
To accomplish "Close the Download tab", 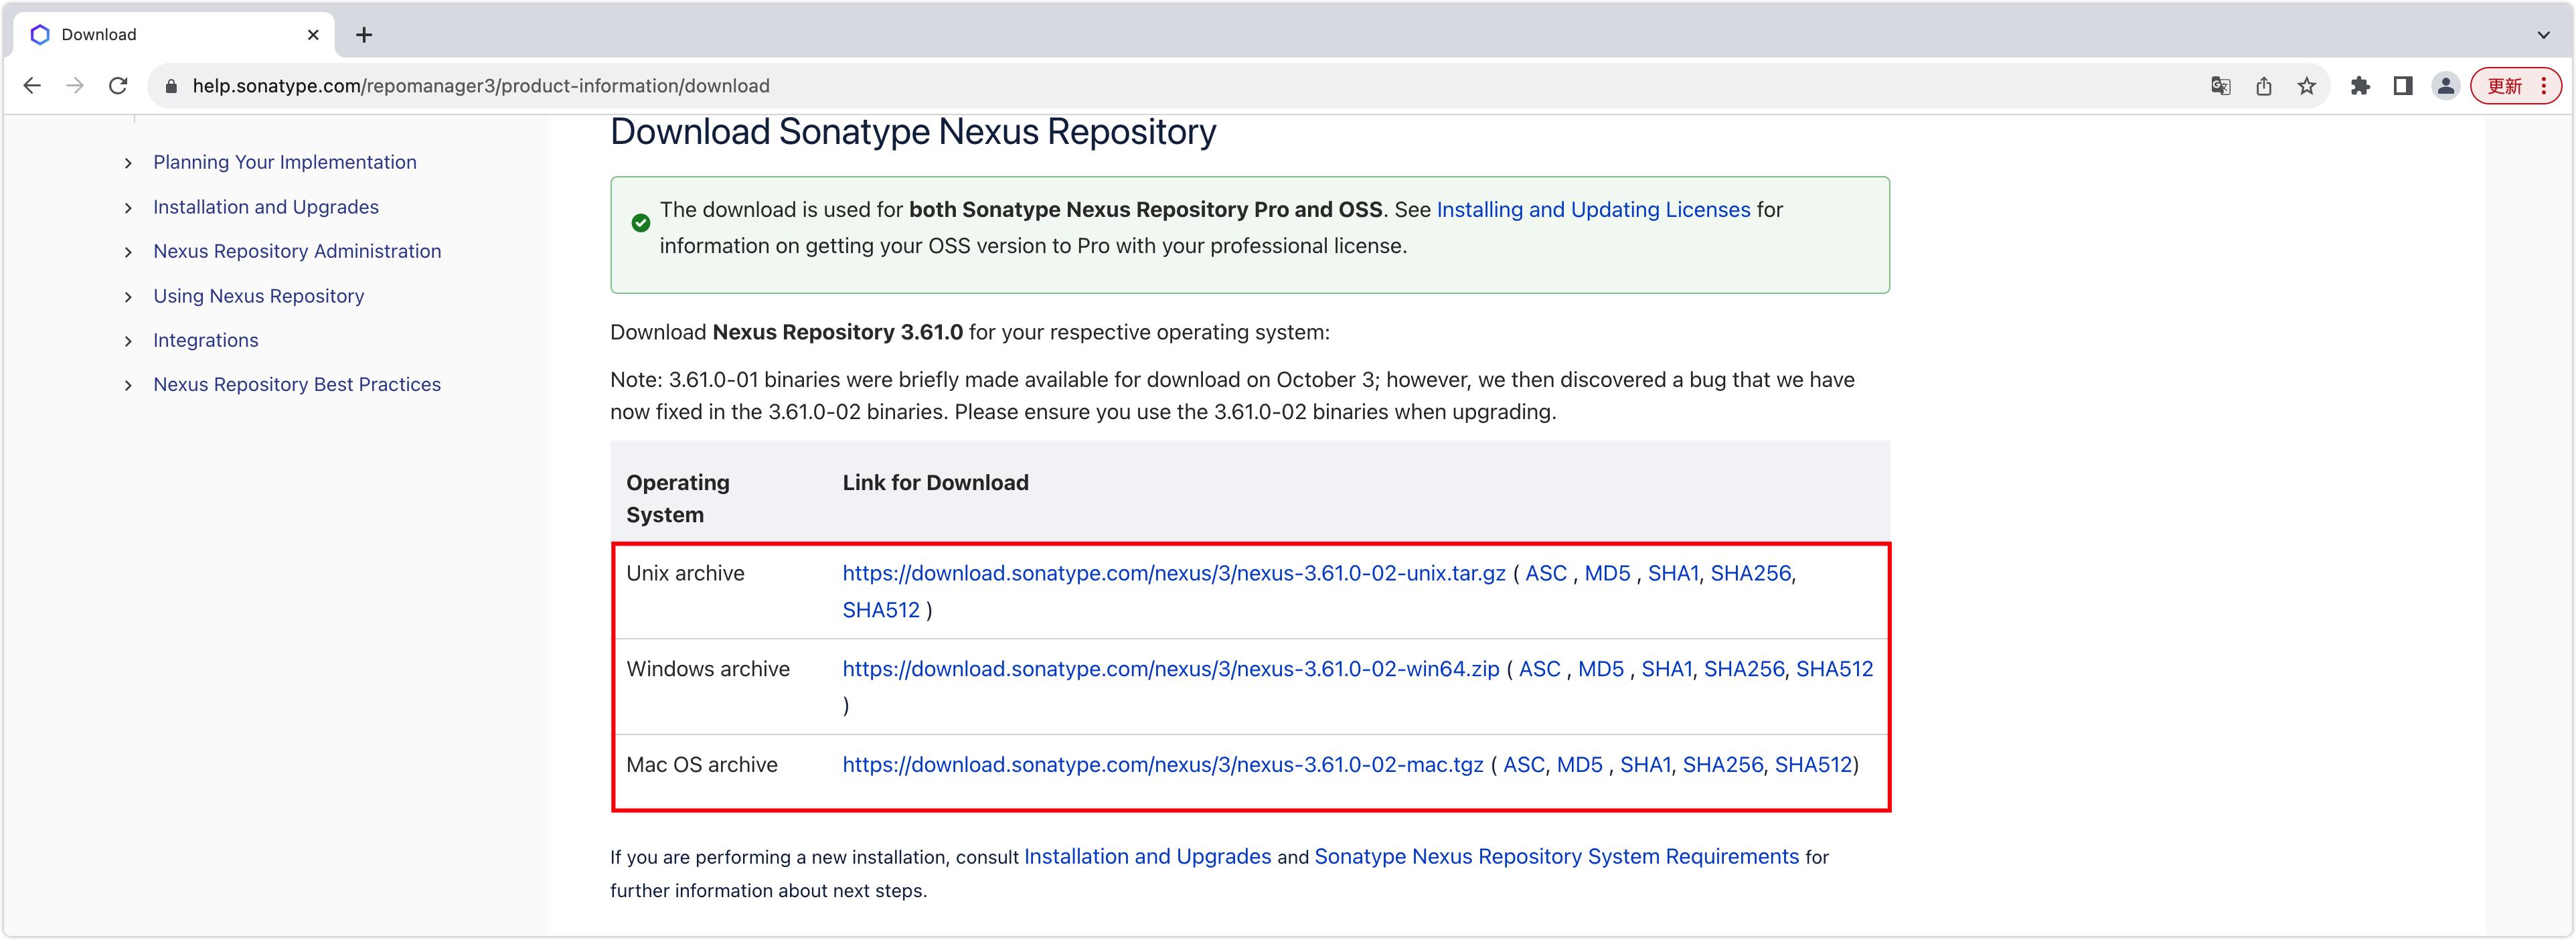I will point(313,35).
